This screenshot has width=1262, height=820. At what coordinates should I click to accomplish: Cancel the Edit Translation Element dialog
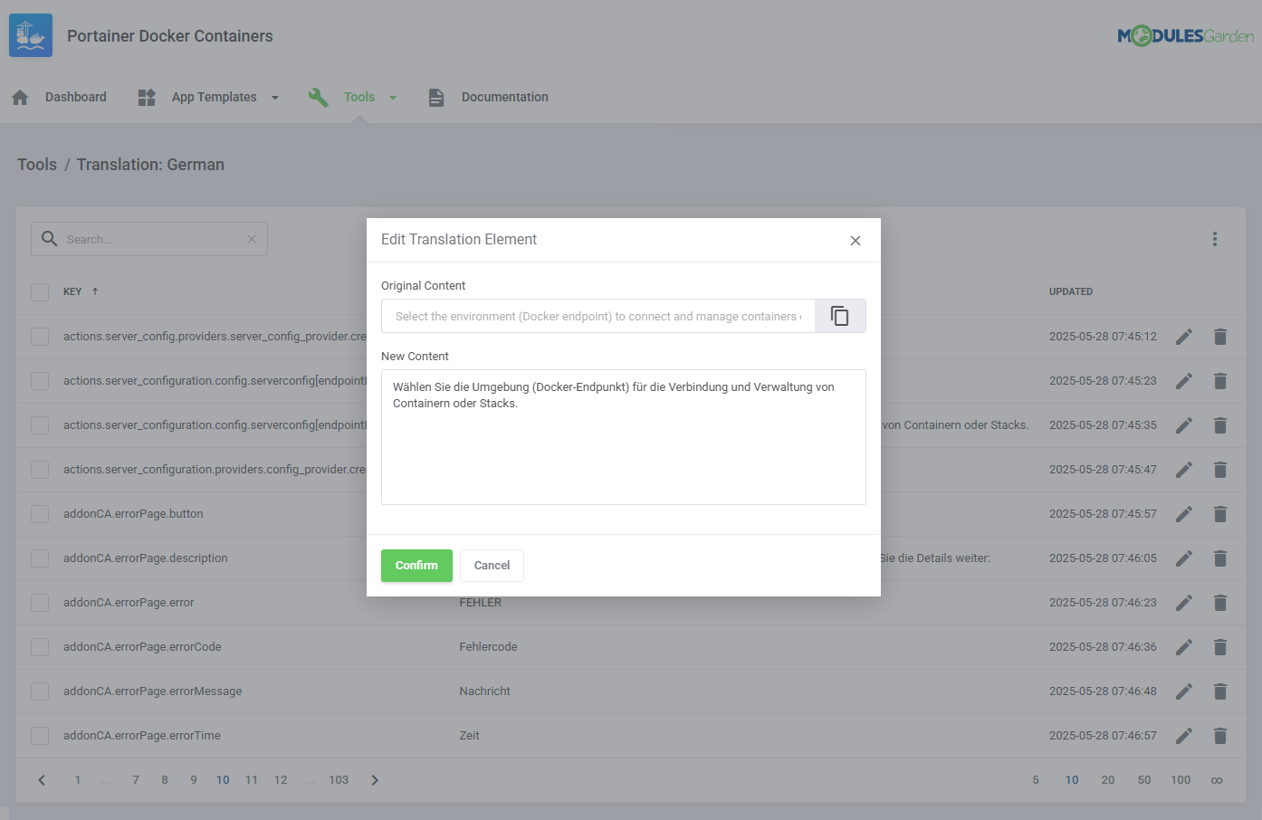(492, 565)
